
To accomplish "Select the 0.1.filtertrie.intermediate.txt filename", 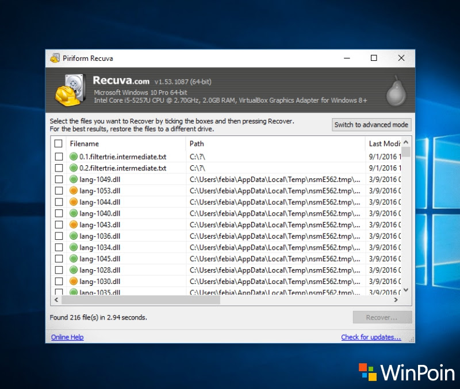I will coord(122,157).
